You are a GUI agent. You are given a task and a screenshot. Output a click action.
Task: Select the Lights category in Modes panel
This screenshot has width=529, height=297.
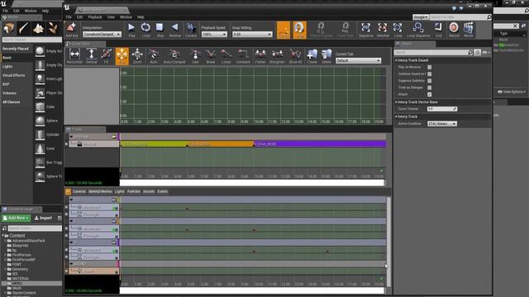[7, 67]
